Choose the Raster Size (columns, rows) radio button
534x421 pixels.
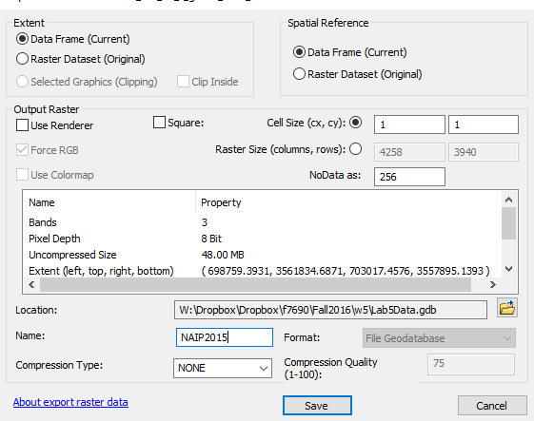(x=356, y=149)
